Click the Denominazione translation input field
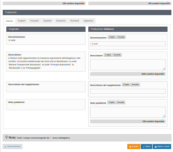Screen dimensions: 173x152 tap(128, 44)
